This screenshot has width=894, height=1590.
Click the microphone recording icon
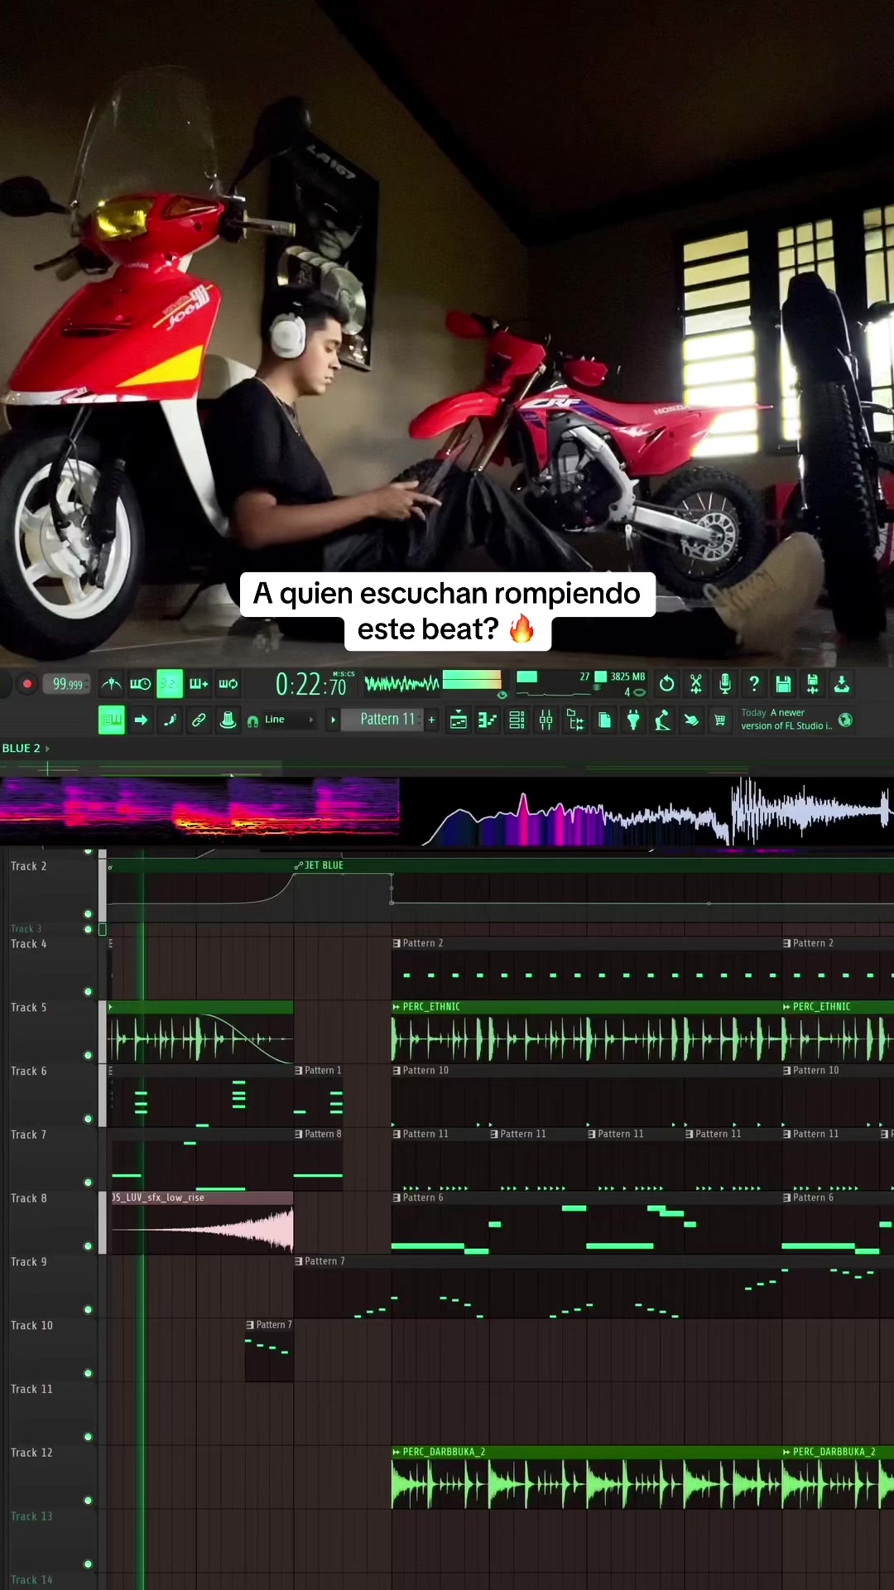(724, 684)
